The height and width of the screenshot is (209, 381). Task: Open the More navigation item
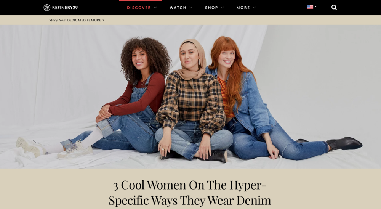coord(243,8)
